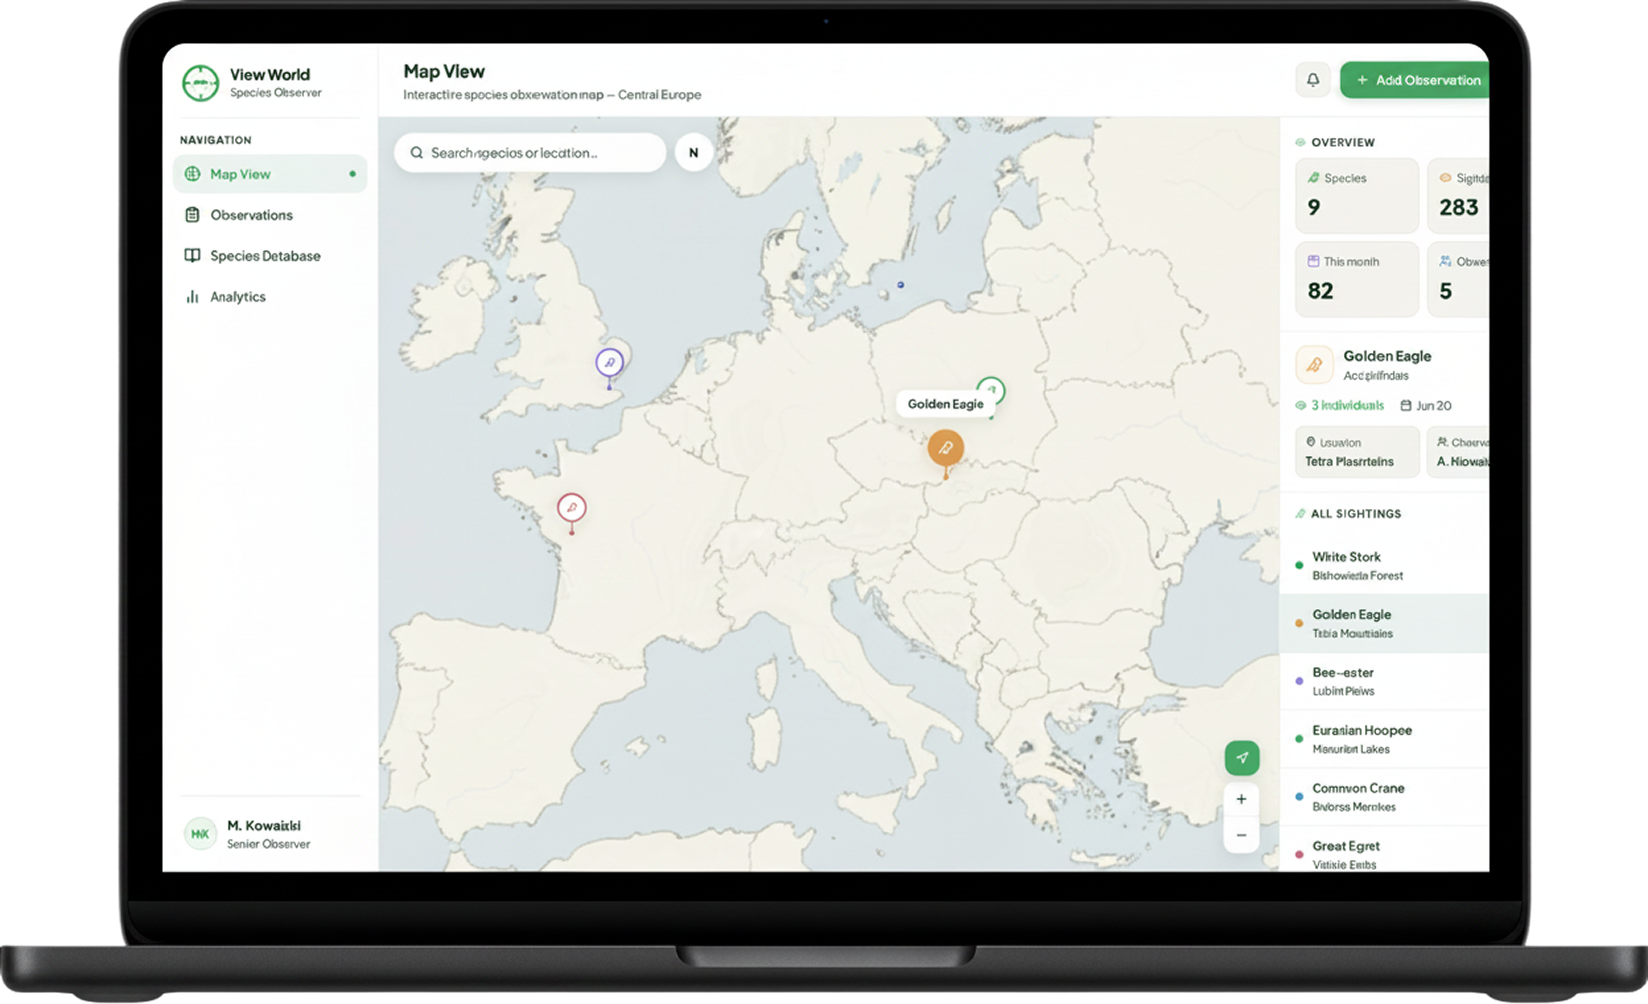The height and width of the screenshot is (1004, 1648).
Task: Select White Stork in All Sightings
Action: tap(1384, 565)
